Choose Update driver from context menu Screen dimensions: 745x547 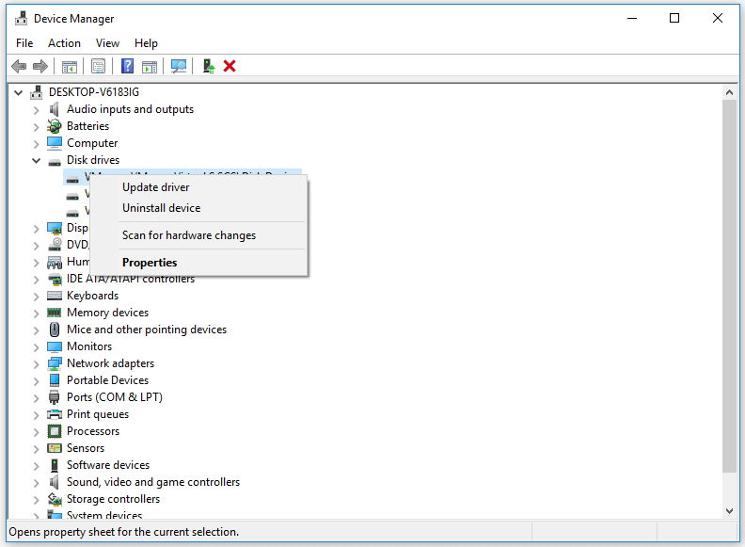[x=156, y=187]
